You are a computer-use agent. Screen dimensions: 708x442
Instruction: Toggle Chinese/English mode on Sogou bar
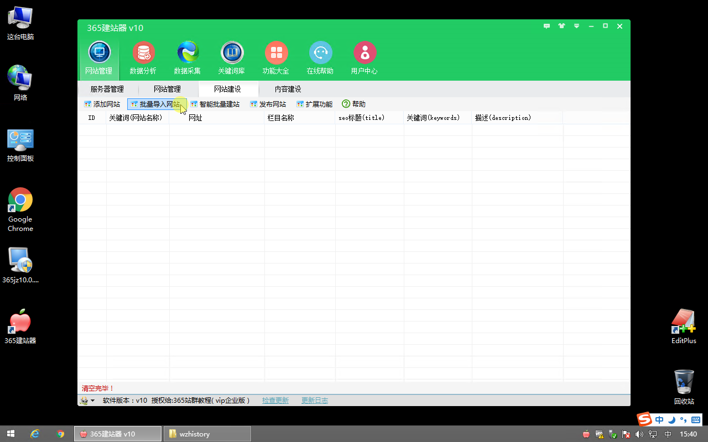(660, 419)
